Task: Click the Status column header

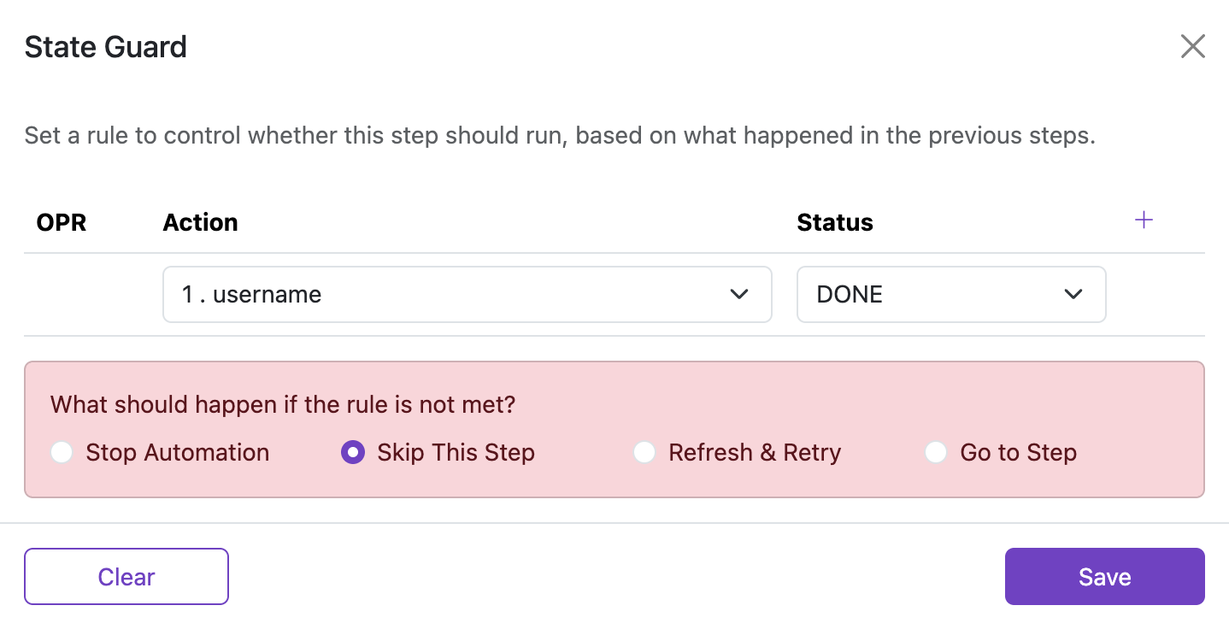Action: click(x=834, y=223)
